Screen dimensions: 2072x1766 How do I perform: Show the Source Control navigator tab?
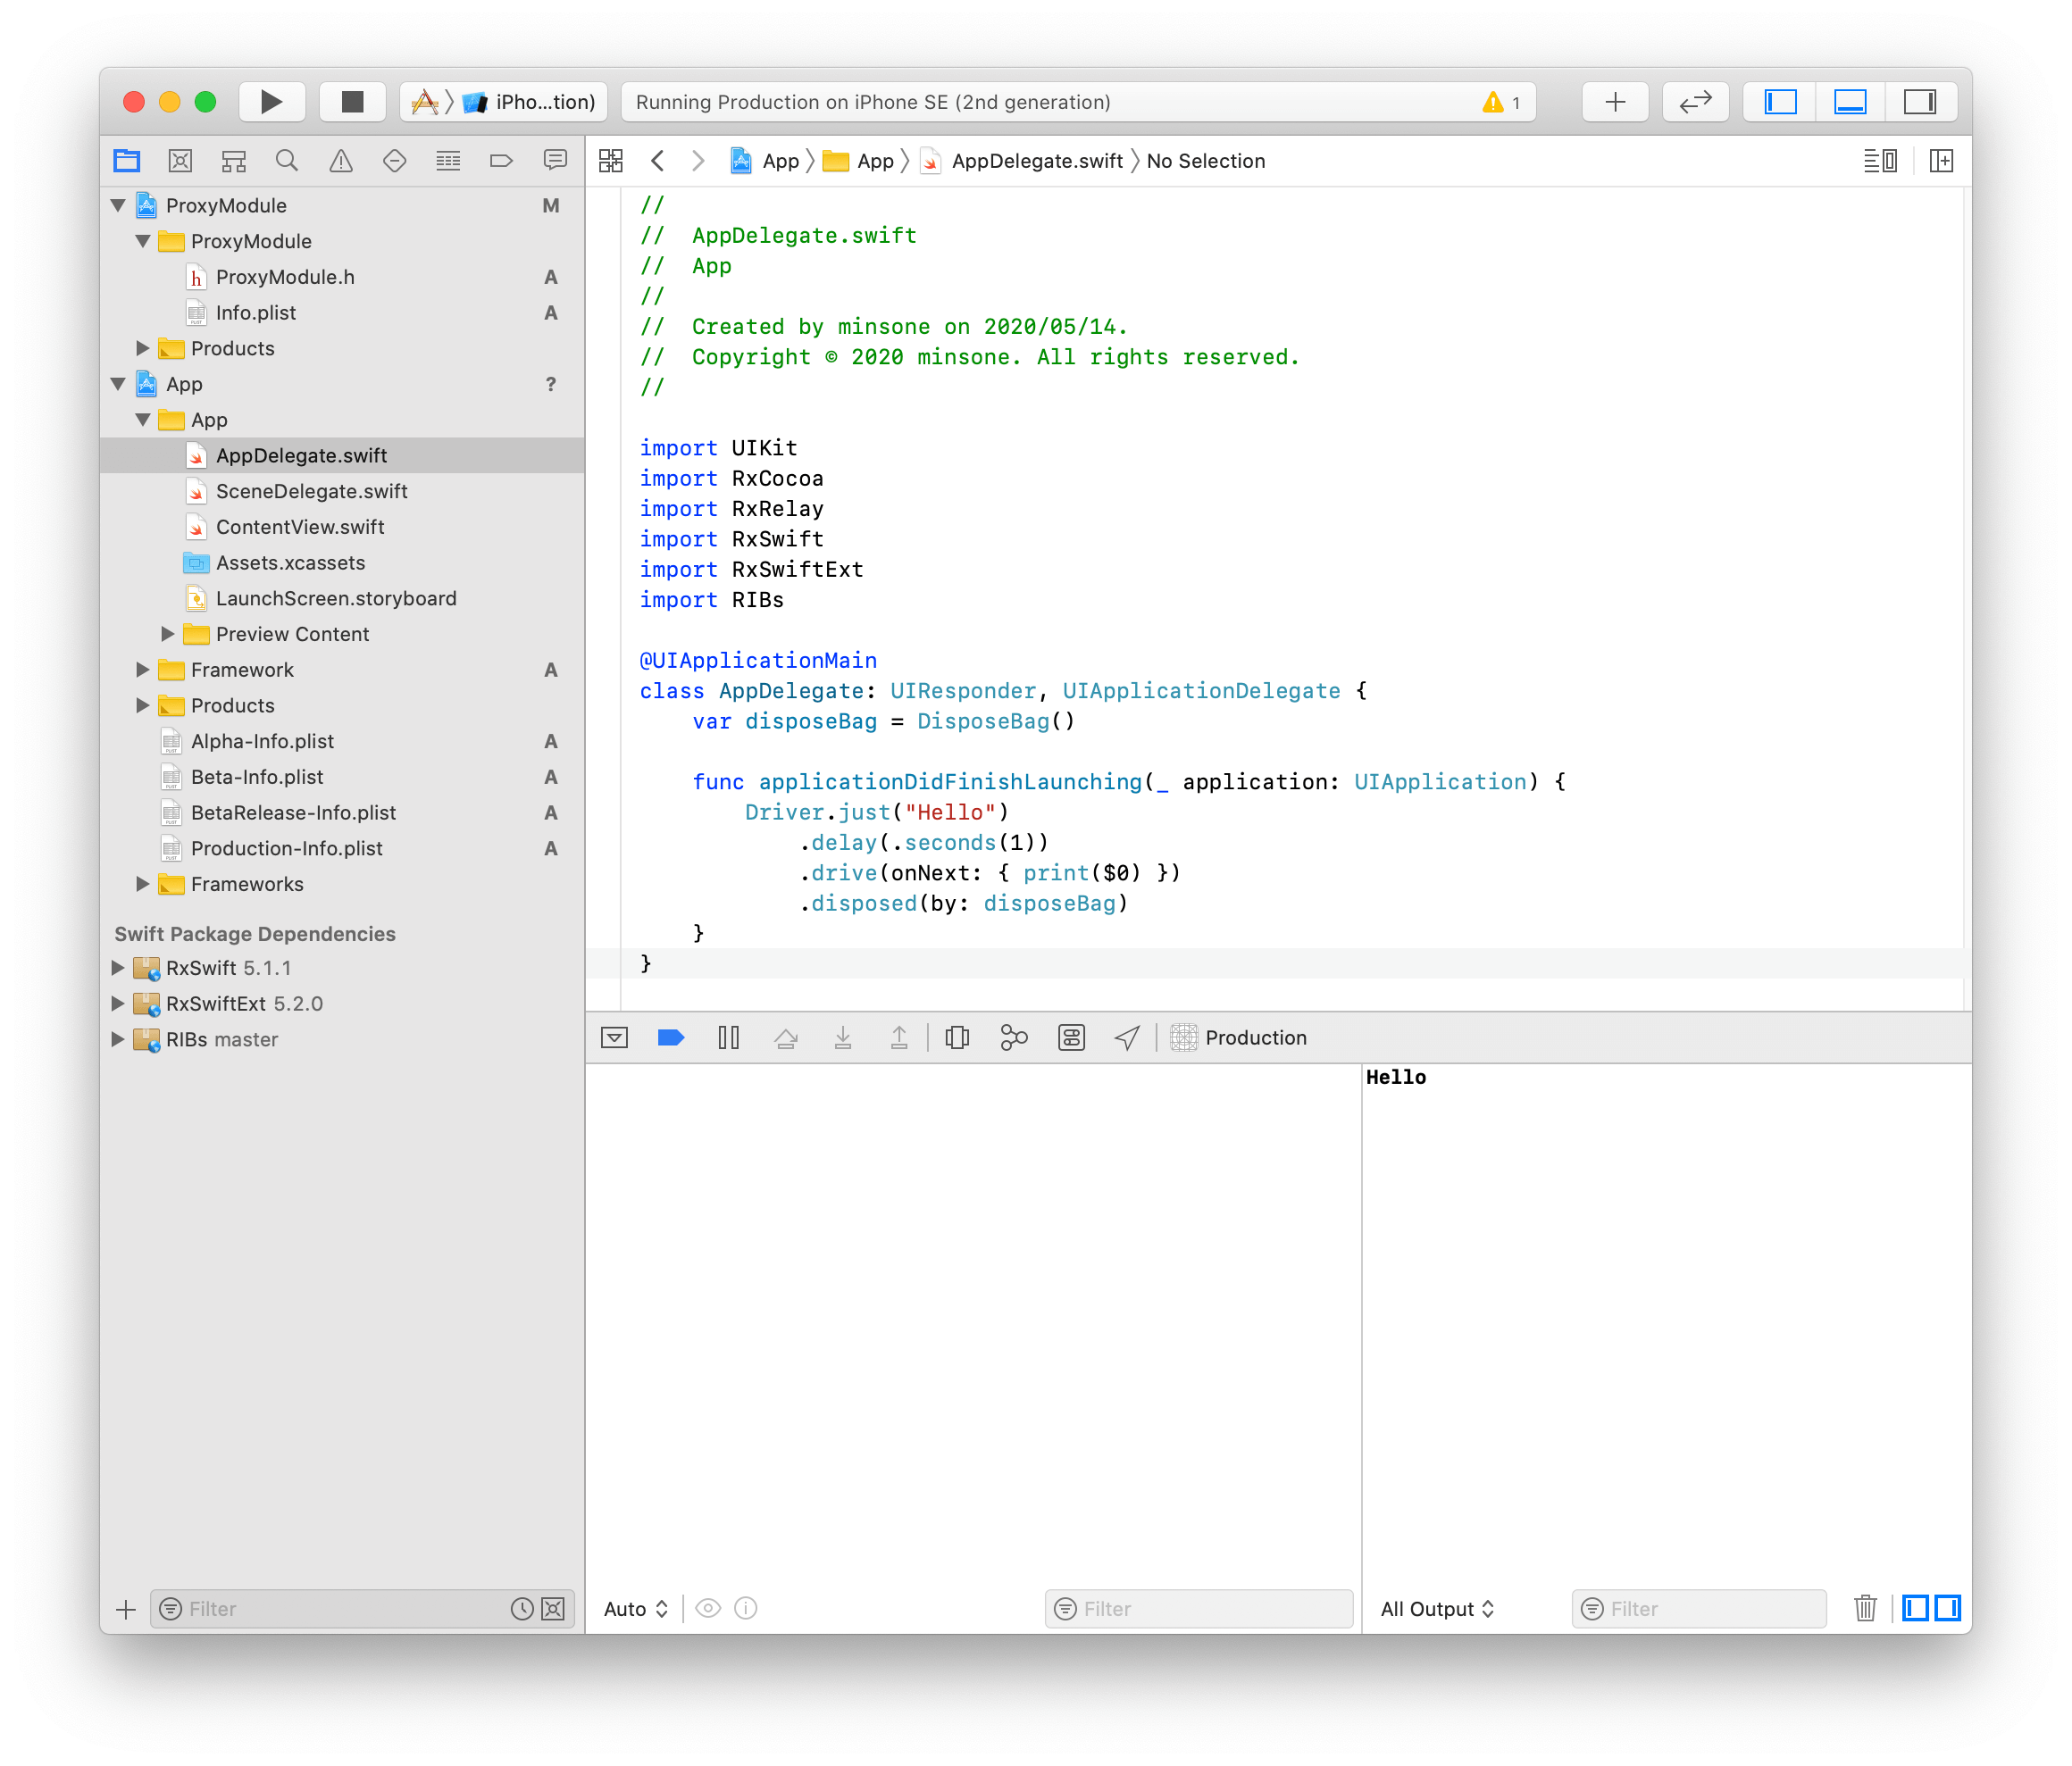[x=180, y=161]
